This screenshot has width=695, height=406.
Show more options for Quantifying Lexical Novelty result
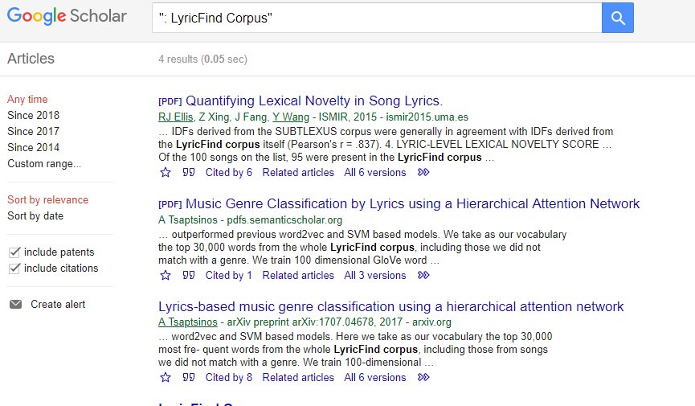(423, 172)
